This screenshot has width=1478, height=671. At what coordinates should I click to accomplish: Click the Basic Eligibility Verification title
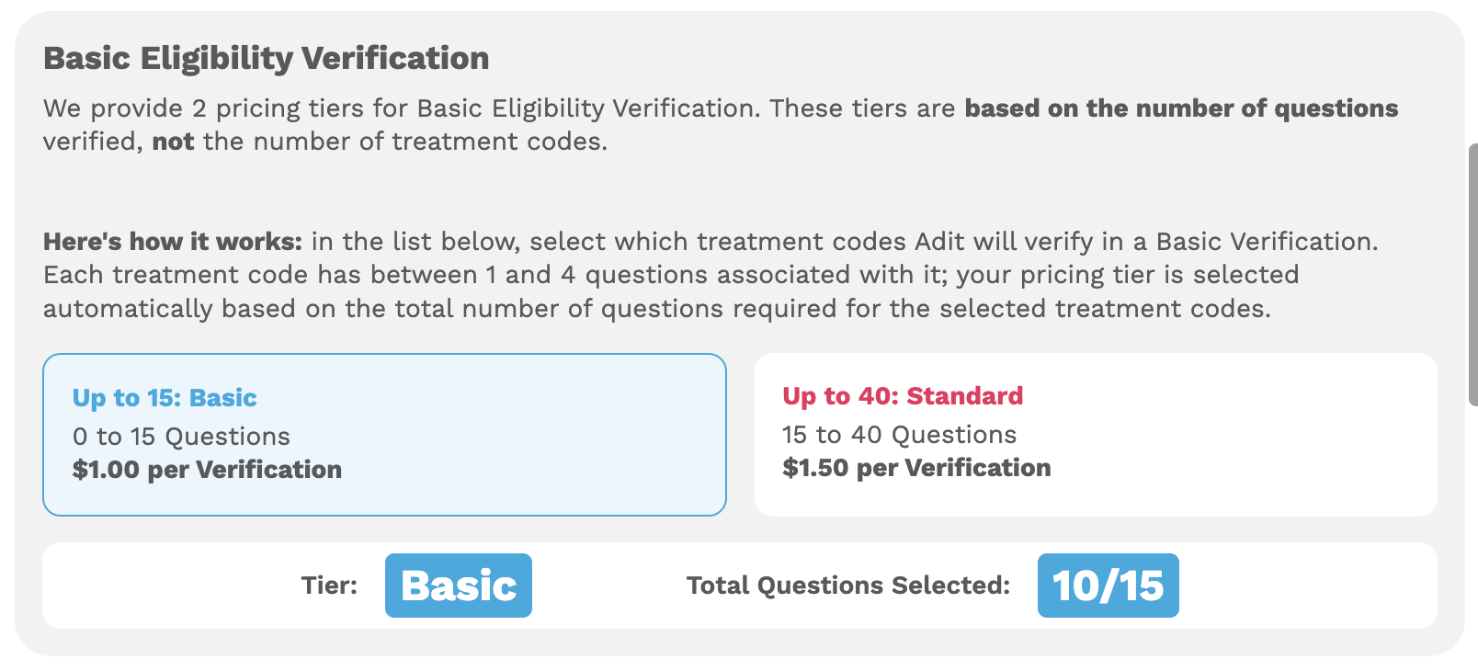[266, 57]
